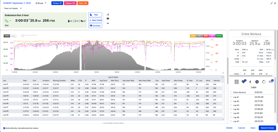Toggle automatically calculate planned values checkbox
Image resolution: width=278 pixels, height=132 pixels.
pyautogui.click(x=4, y=128)
